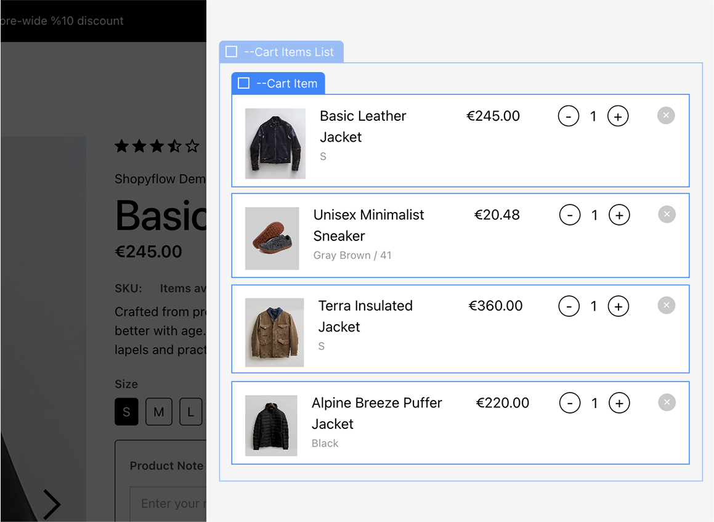Decrease quantity of Basic Leather Jacket
Viewport: 714px width, 522px height.
click(568, 116)
